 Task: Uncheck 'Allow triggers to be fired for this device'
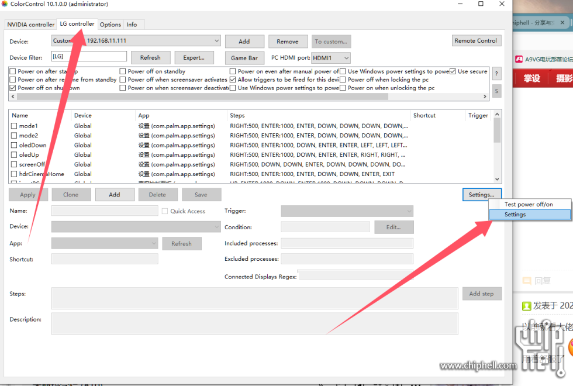[x=233, y=80]
